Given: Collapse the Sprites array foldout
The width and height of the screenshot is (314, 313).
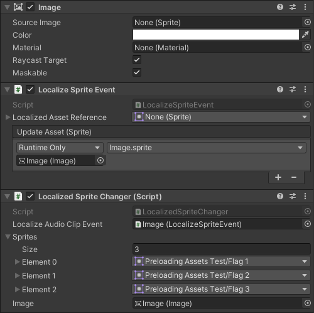Looking at the screenshot, I should [8, 237].
